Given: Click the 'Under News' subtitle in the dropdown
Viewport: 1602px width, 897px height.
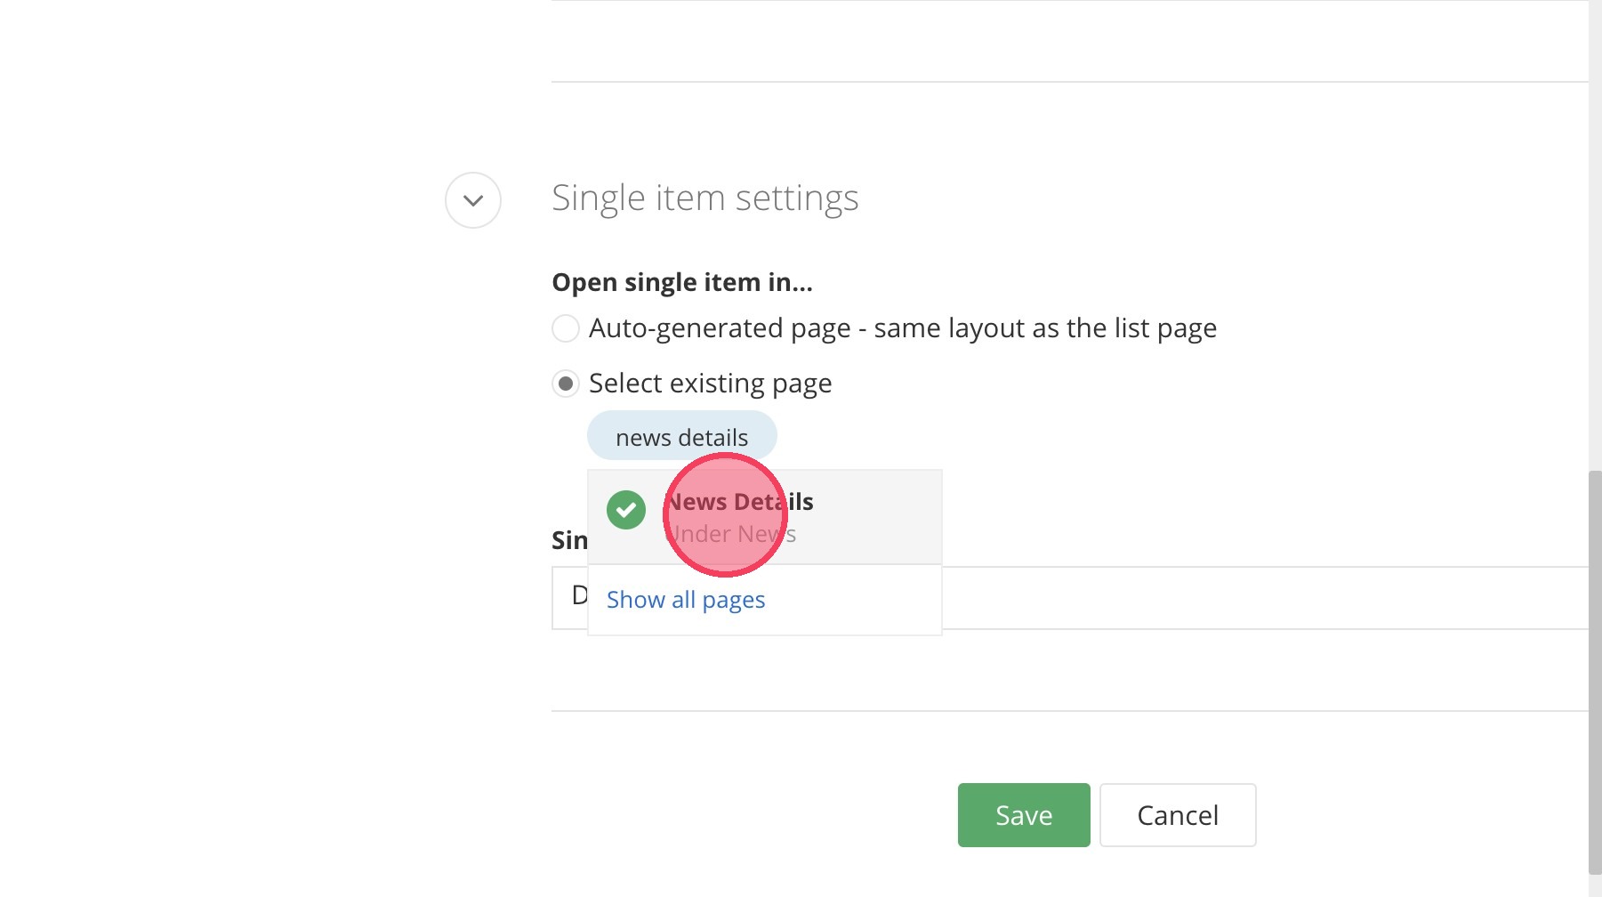Looking at the screenshot, I should tap(733, 534).
